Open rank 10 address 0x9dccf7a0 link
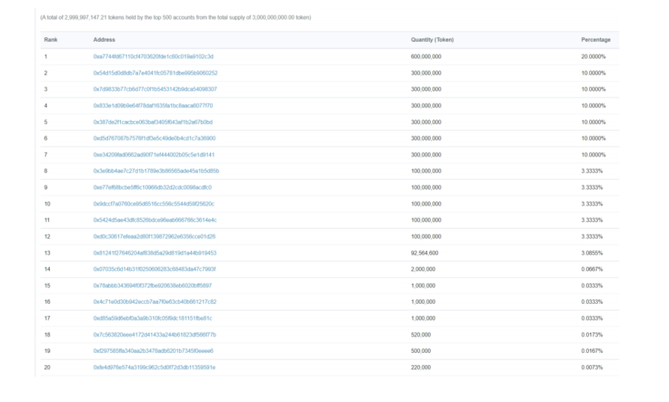This screenshot has width=669, height=402. [154, 204]
